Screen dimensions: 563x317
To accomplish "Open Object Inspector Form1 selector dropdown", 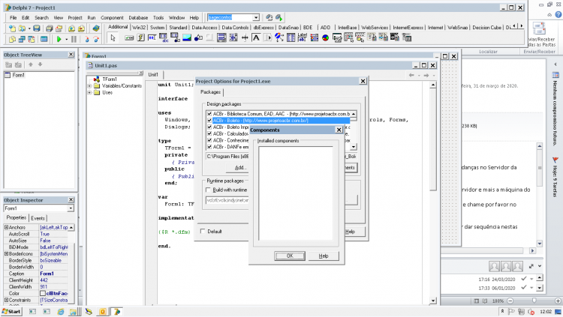I will tap(71, 208).
